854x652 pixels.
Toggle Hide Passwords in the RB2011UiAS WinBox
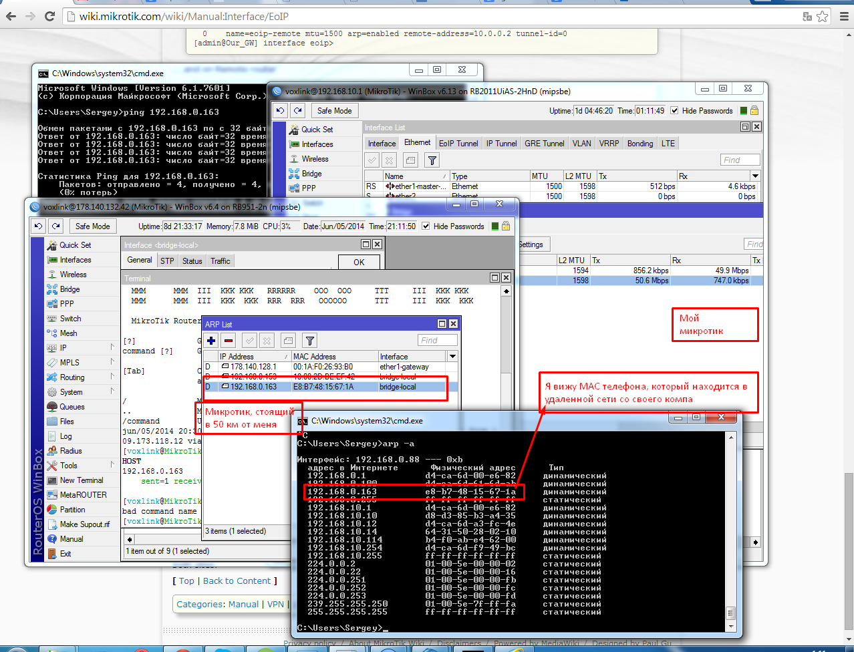[x=675, y=111]
